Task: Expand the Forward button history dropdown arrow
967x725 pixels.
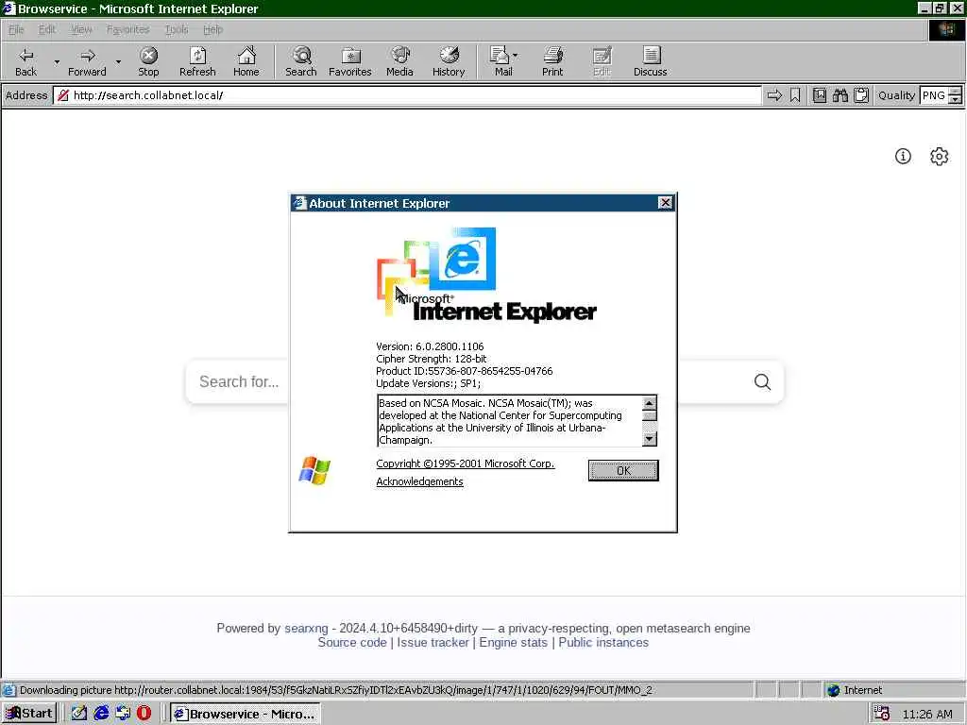Action: [118, 61]
